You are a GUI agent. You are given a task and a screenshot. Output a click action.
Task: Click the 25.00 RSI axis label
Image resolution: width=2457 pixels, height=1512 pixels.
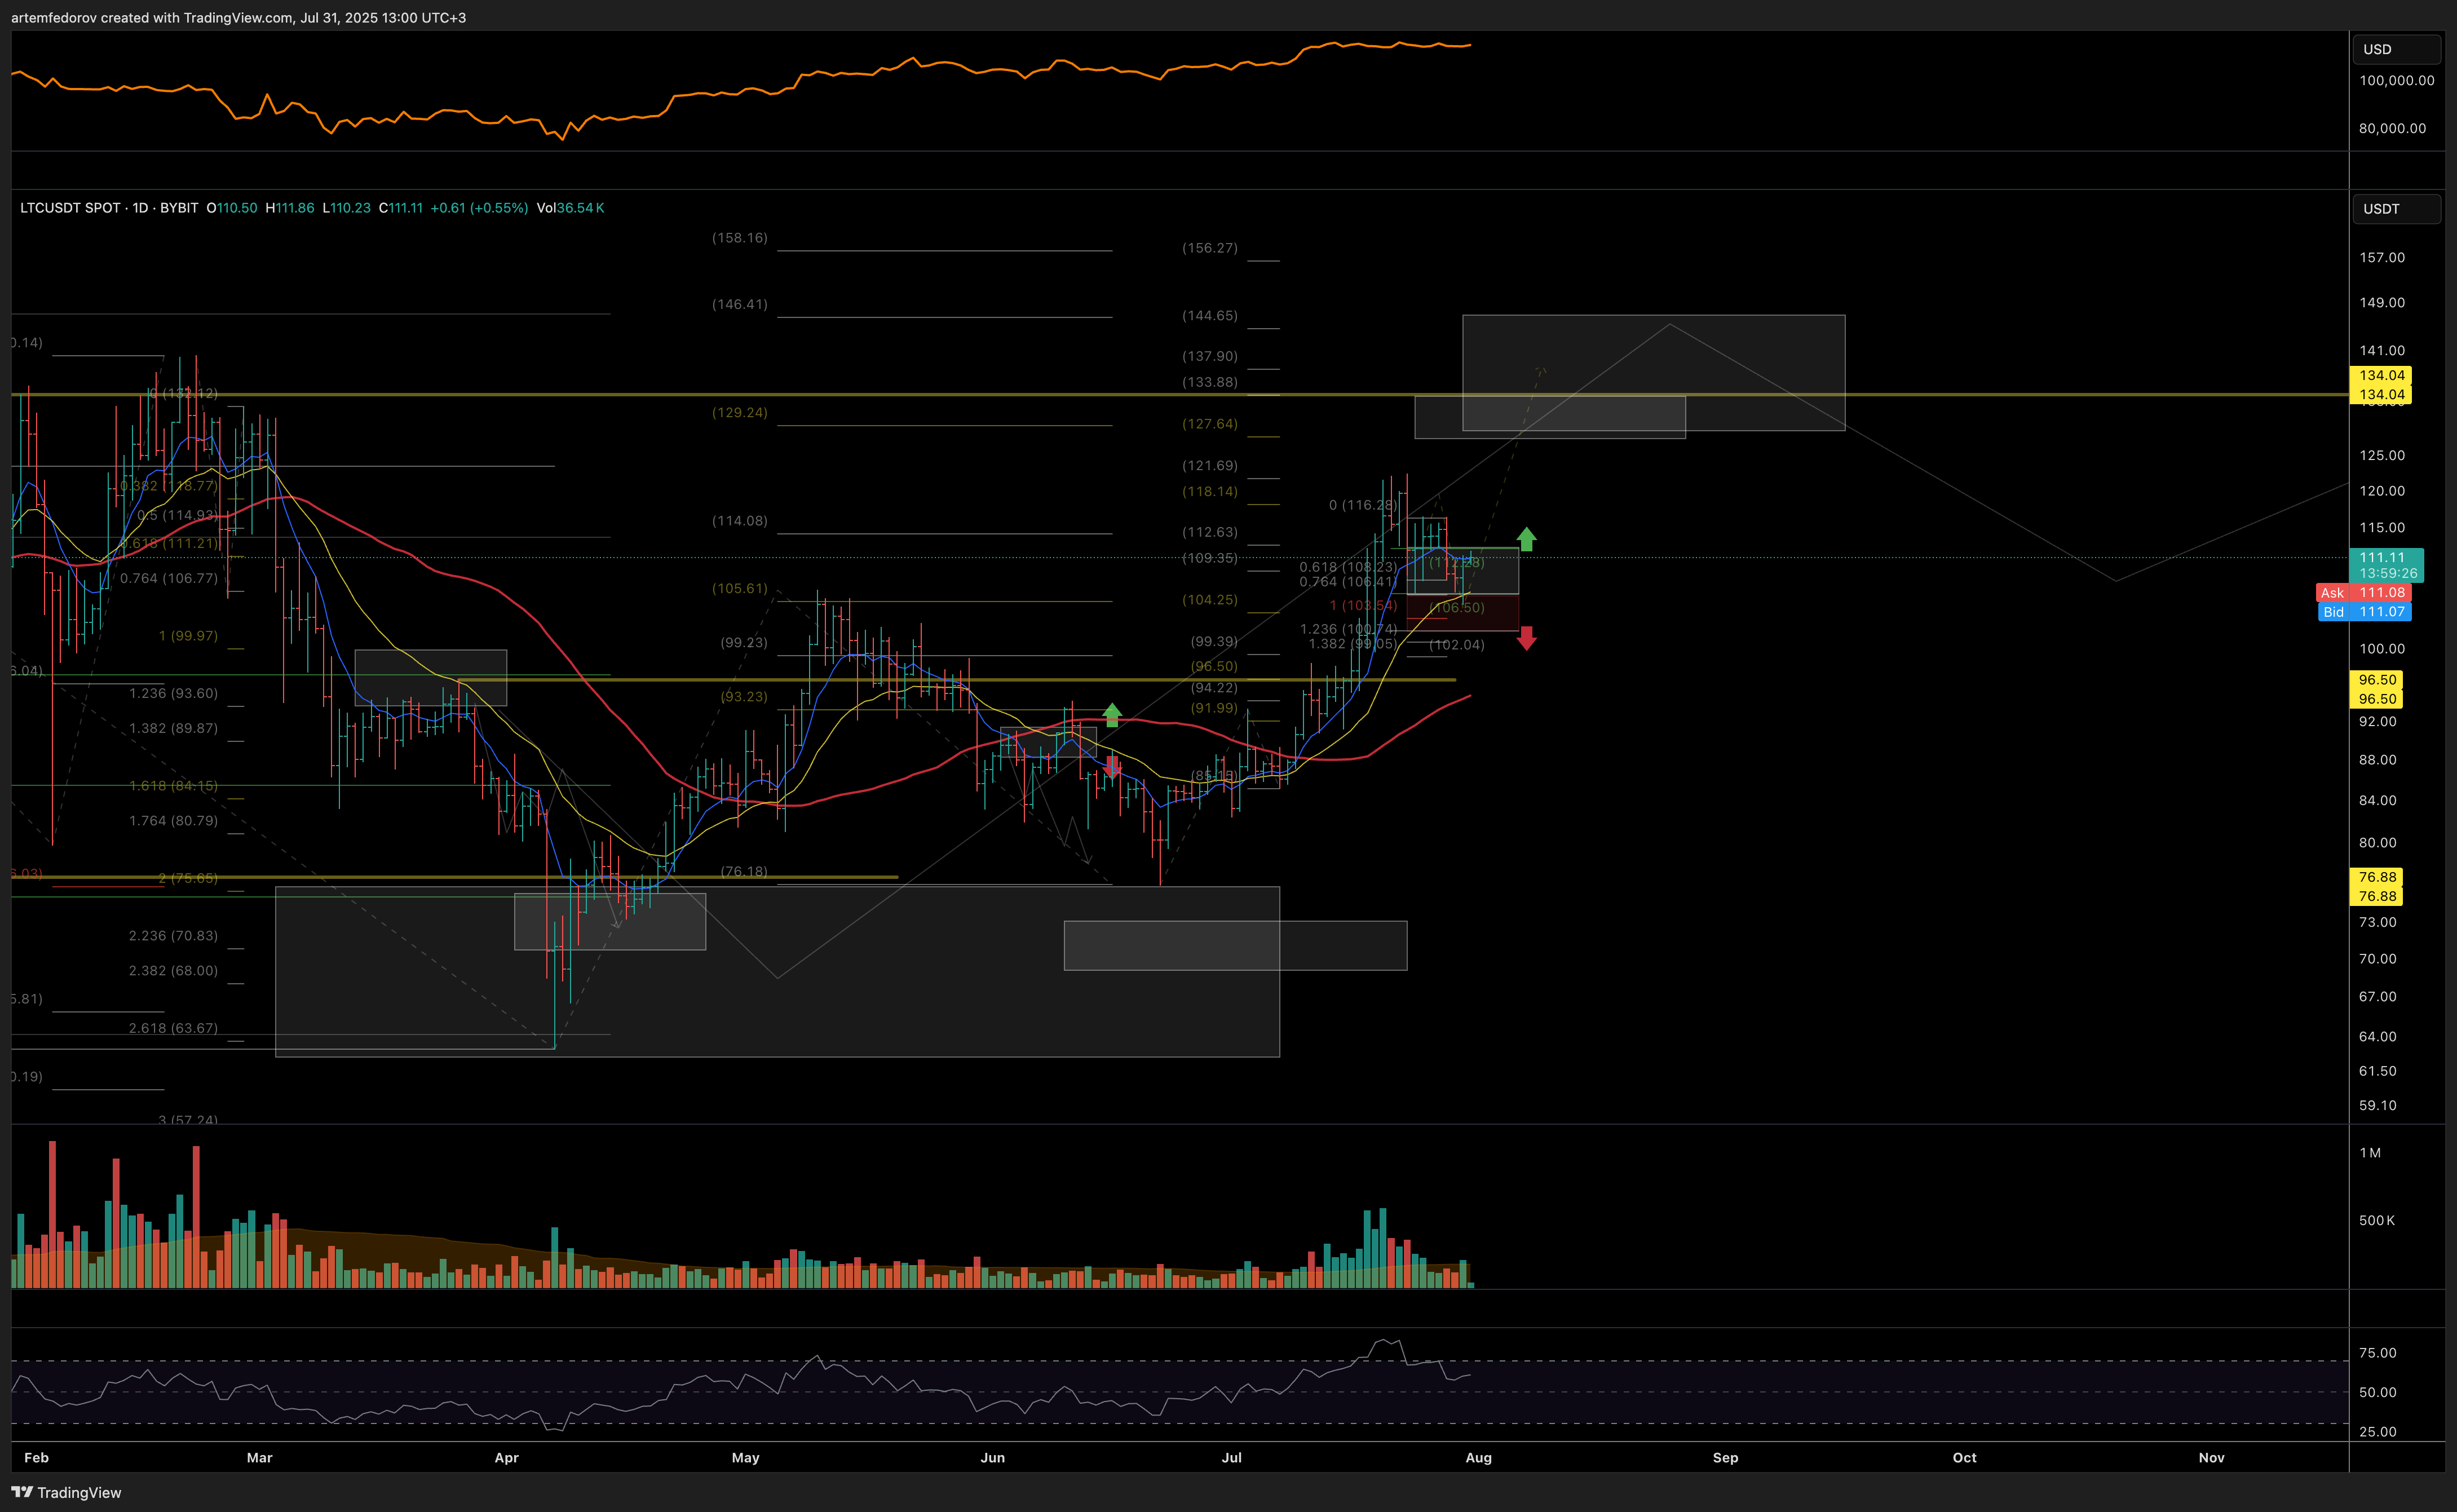2378,1432
